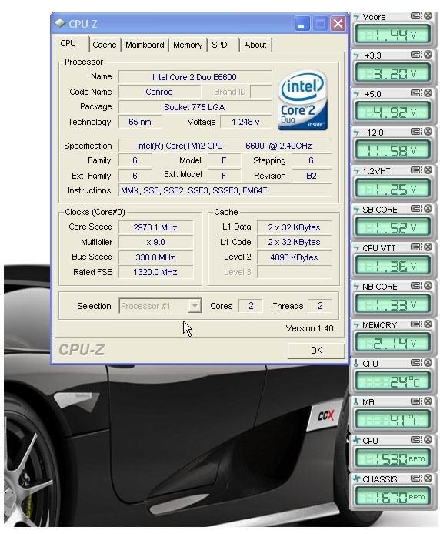Click the '2970.1 MHz' core speed value
The width and height of the screenshot is (440, 534).
click(x=155, y=227)
